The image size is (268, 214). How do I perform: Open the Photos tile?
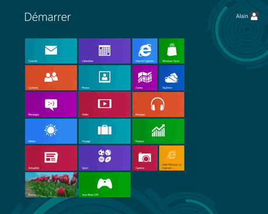click(105, 78)
